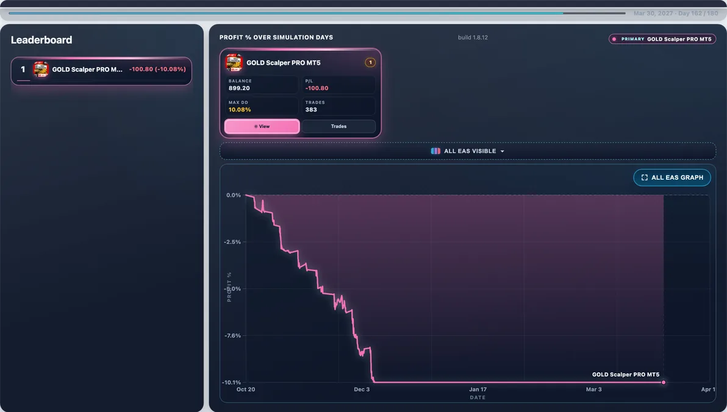727x412 pixels.
Task: Click the PROFIT % OVER SIMULATION DAYS title
Action: (x=276, y=38)
